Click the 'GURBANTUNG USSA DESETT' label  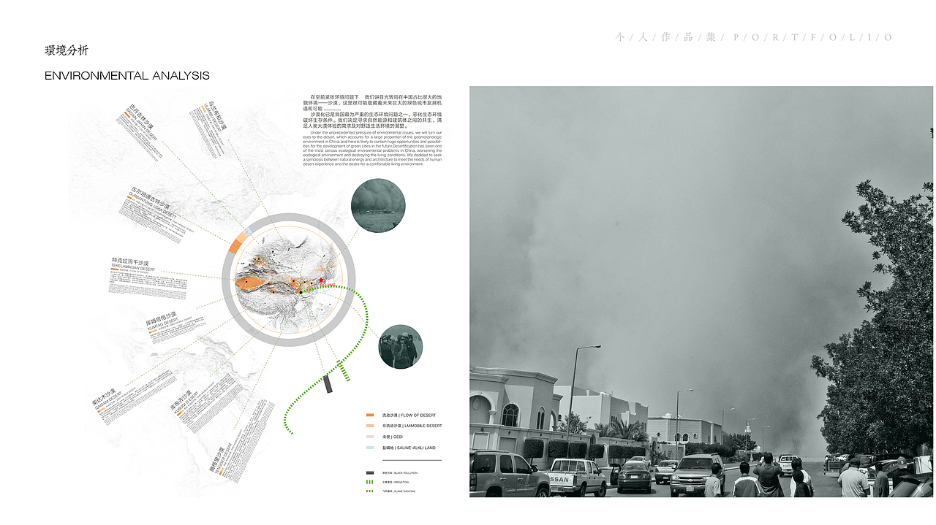[x=152, y=205]
